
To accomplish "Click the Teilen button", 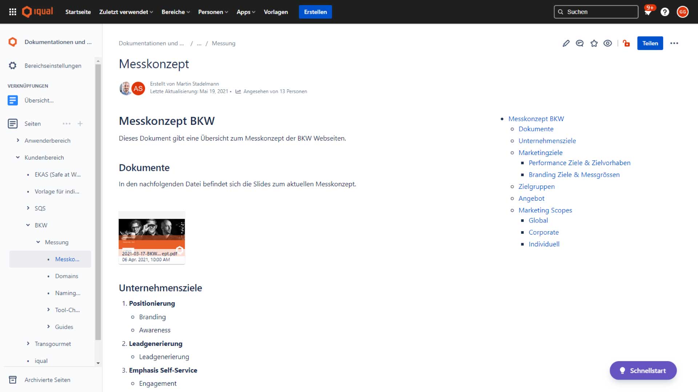I will pos(650,43).
